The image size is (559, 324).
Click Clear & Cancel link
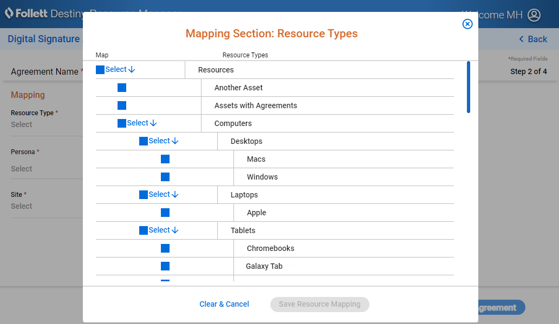pyautogui.click(x=224, y=304)
